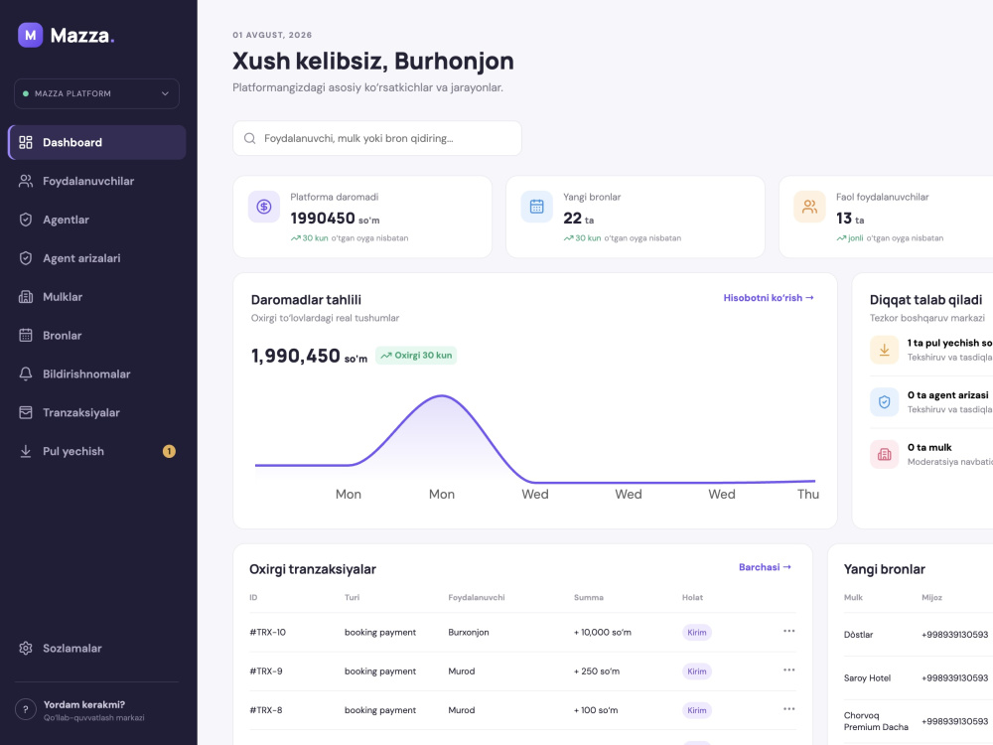Click the Tranzaksiyalar sidebar icon

click(x=26, y=413)
